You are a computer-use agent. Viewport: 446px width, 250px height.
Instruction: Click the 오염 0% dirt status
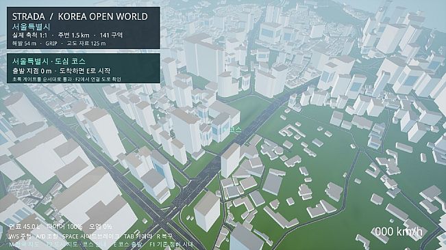pyautogui.click(x=101, y=227)
